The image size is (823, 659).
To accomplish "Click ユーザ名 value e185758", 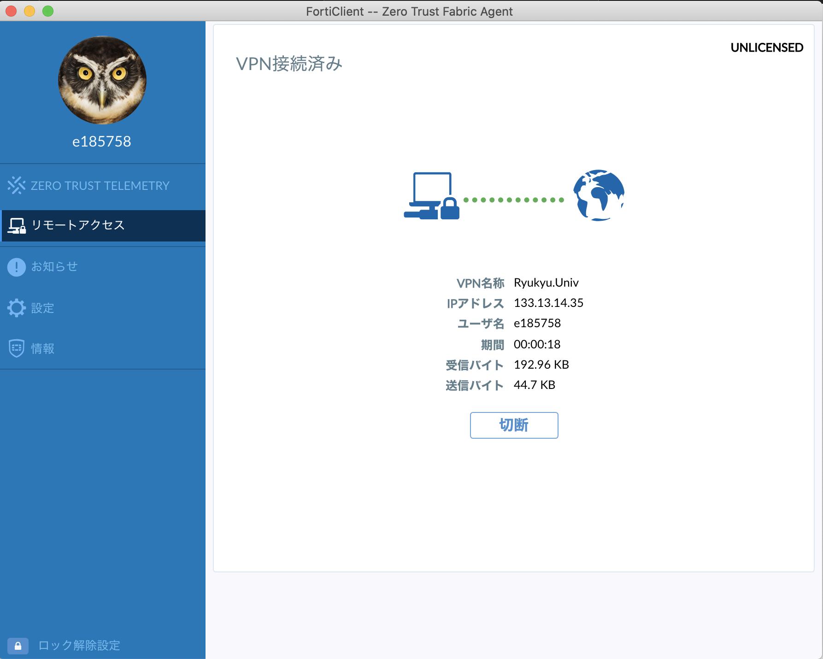I will click(537, 323).
